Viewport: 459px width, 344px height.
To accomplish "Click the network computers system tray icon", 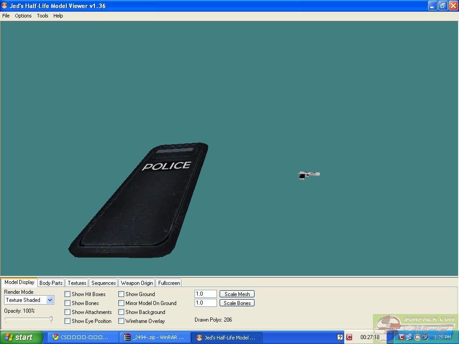I will coord(409,337).
